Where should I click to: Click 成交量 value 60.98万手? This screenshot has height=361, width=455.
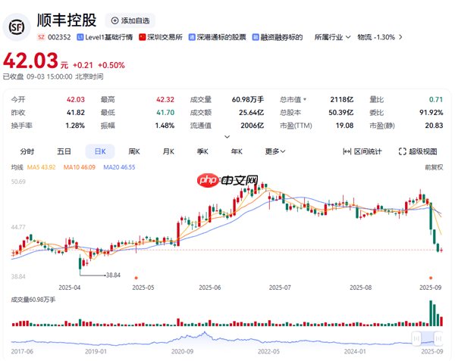pyautogui.click(x=248, y=100)
